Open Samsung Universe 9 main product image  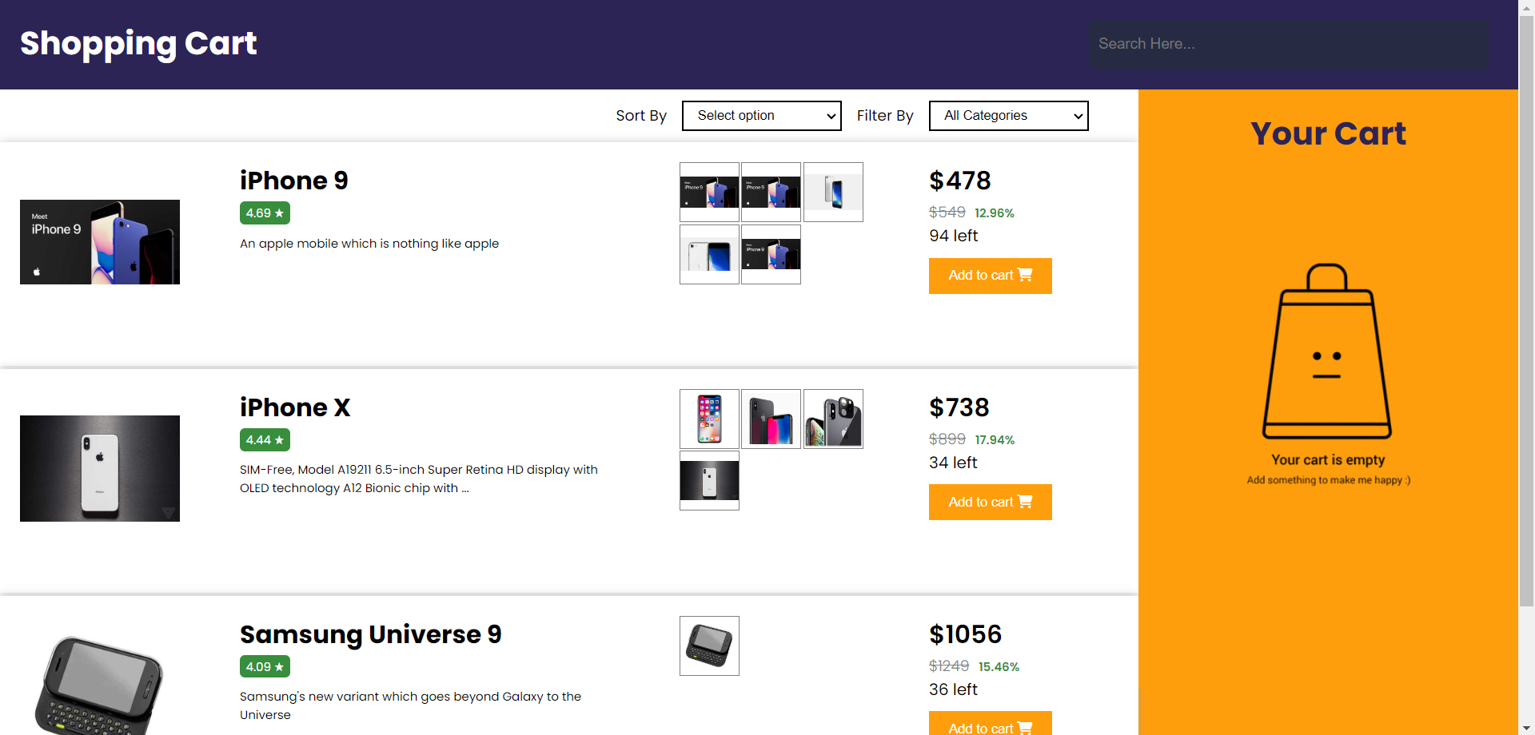(100, 685)
